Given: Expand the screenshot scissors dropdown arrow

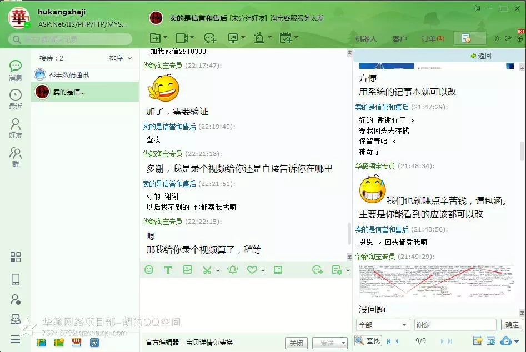Looking at the screenshot, I should [x=218, y=270].
